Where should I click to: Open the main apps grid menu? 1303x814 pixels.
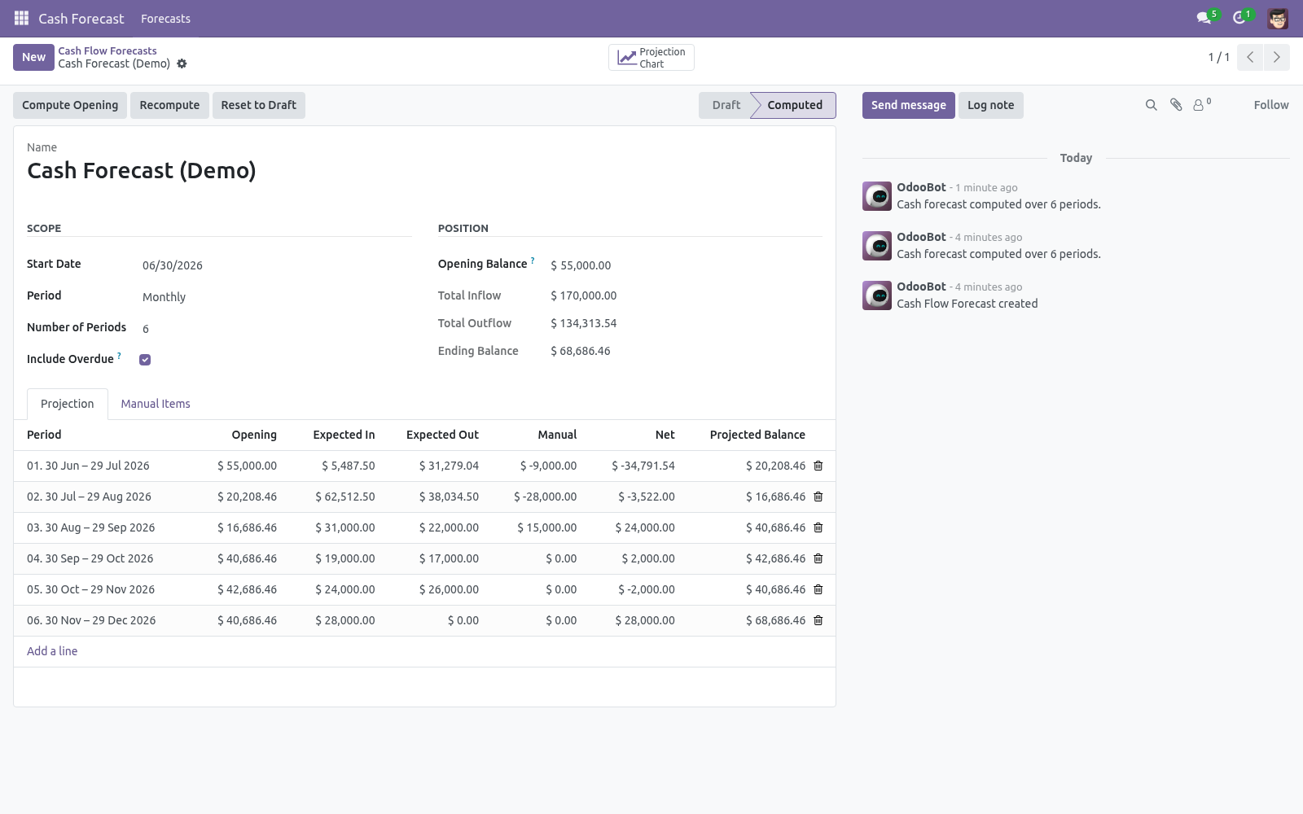[x=21, y=18]
